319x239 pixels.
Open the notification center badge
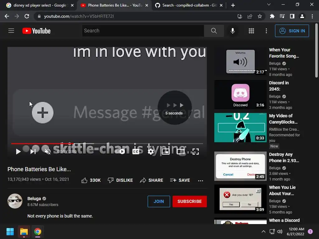pyautogui.click(x=310, y=232)
